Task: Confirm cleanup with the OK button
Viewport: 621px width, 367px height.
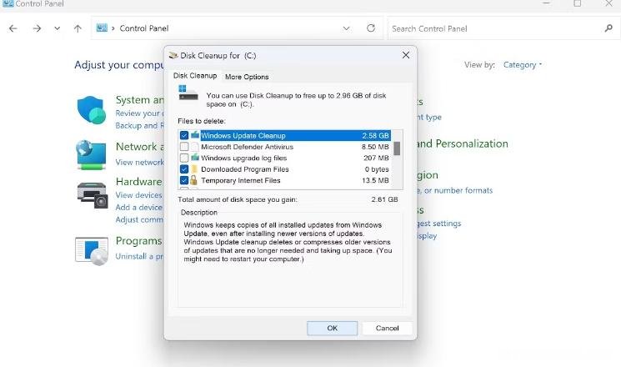Action: [x=332, y=328]
